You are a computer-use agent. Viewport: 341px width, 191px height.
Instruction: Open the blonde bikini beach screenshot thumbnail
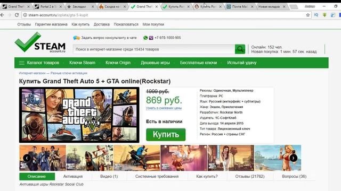click(278, 158)
